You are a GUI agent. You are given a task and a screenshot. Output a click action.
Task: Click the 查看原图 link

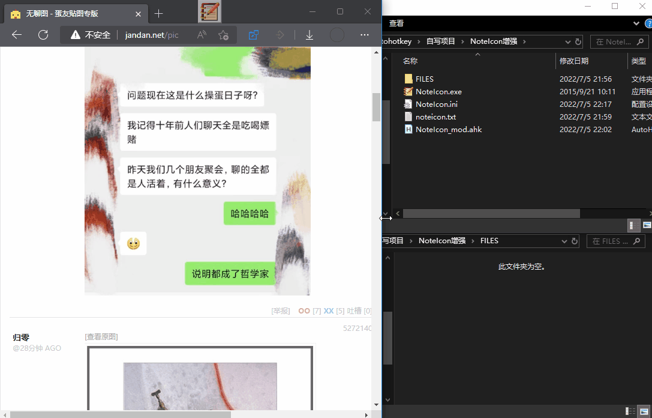click(x=101, y=337)
